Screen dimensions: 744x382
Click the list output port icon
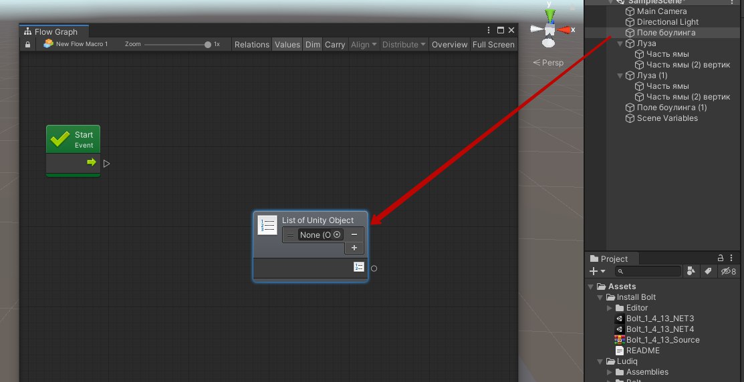359,267
